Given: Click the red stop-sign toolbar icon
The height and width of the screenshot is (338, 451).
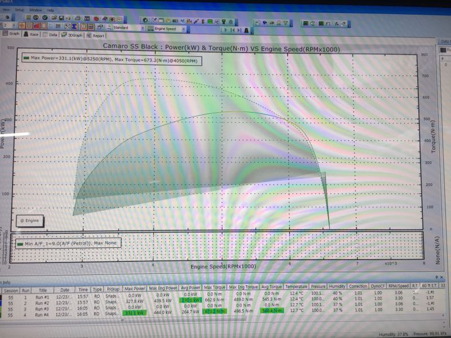Looking at the screenshot, I should (96, 19).
